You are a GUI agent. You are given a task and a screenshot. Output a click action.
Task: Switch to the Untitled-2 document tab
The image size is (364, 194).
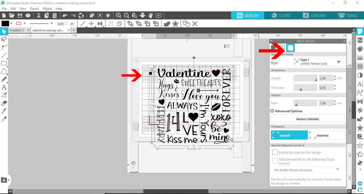point(17,30)
